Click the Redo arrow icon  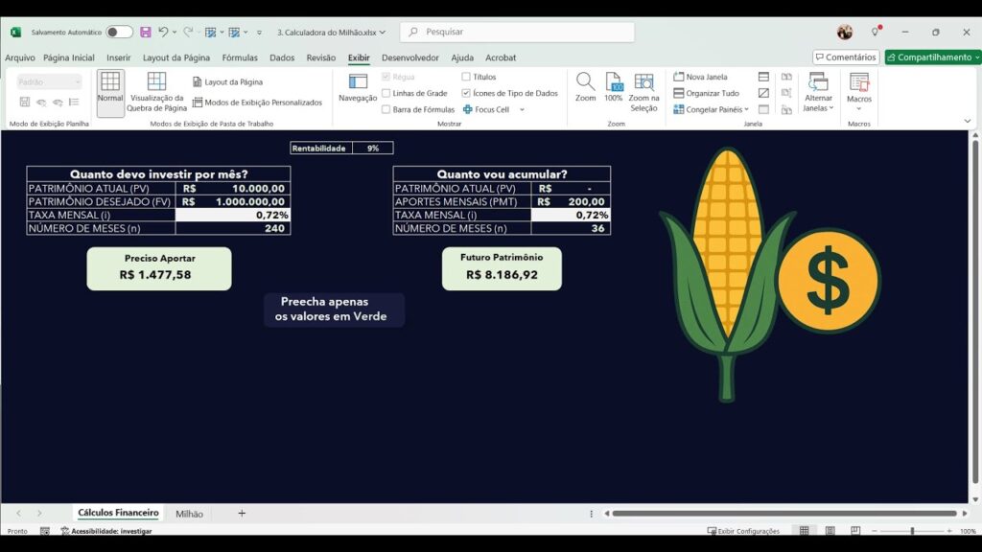point(188,32)
